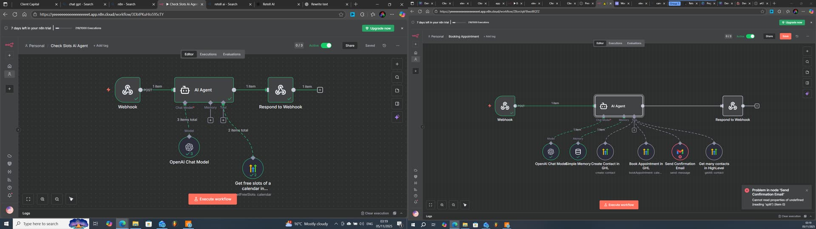The width and height of the screenshot is (816, 229).
Task: Click fit-to-view icon in Booking Appointment canvas
Action: coord(430,205)
